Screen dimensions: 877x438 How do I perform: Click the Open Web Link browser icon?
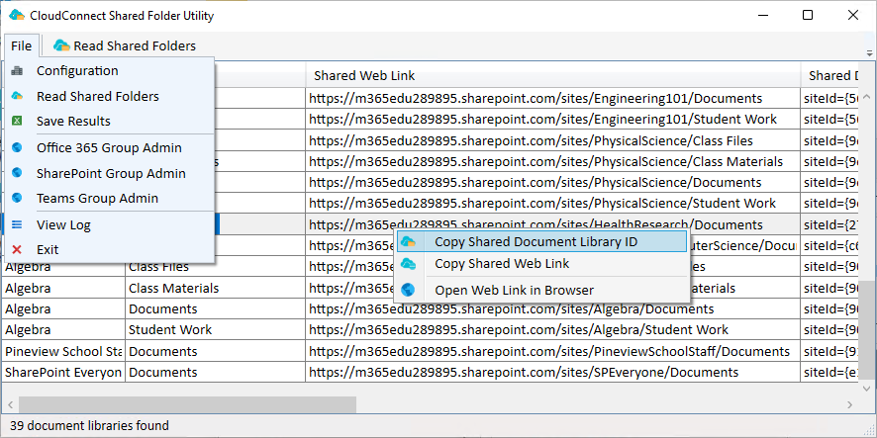[x=411, y=291]
